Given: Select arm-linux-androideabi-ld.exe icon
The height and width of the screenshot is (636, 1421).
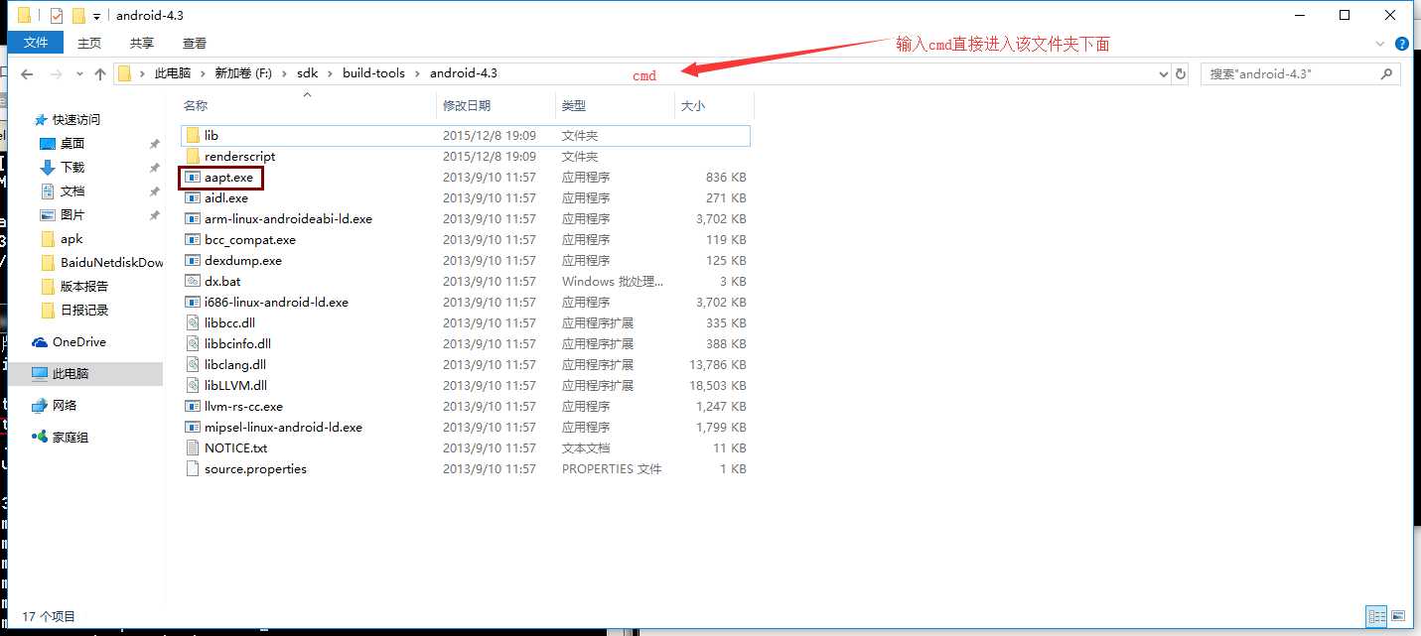Looking at the screenshot, I should pyautogui.click(x=193, y=218).
